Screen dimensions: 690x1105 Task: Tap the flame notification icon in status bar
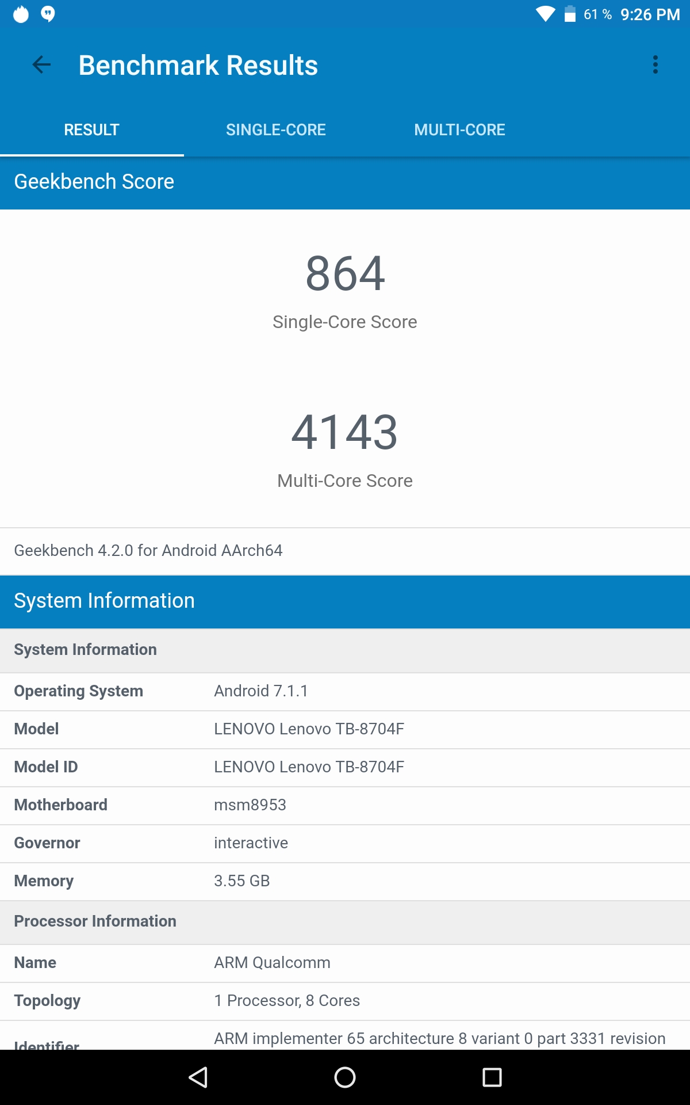point(21,14)
